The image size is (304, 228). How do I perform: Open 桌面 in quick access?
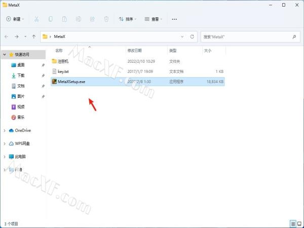(x=21, y=65)
